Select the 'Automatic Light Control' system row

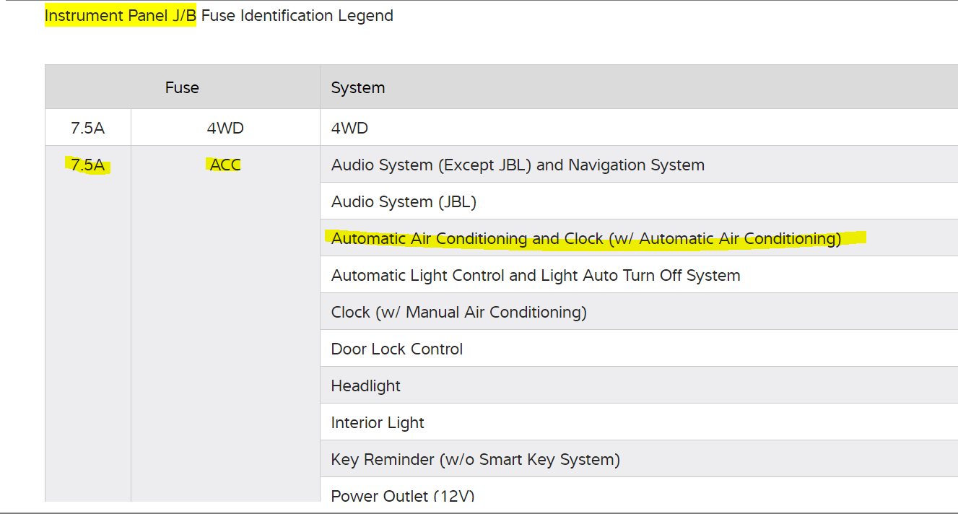[535, 276]
